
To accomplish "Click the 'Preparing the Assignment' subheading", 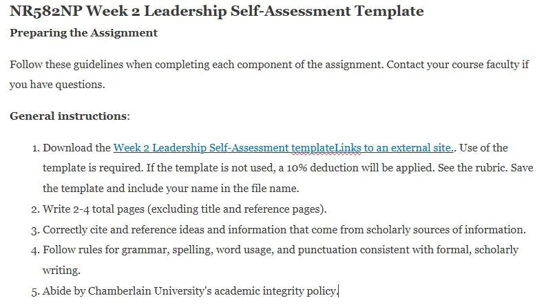I will click(83, 32).
